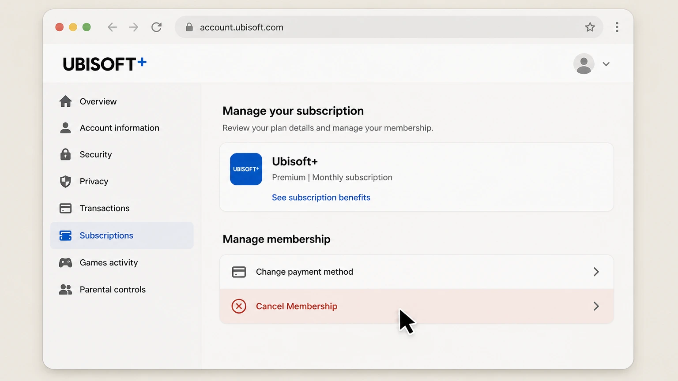Click the Ubisoft+ plan name text
678x381 pixels.
pyautogui.click(x=295, y=161)
